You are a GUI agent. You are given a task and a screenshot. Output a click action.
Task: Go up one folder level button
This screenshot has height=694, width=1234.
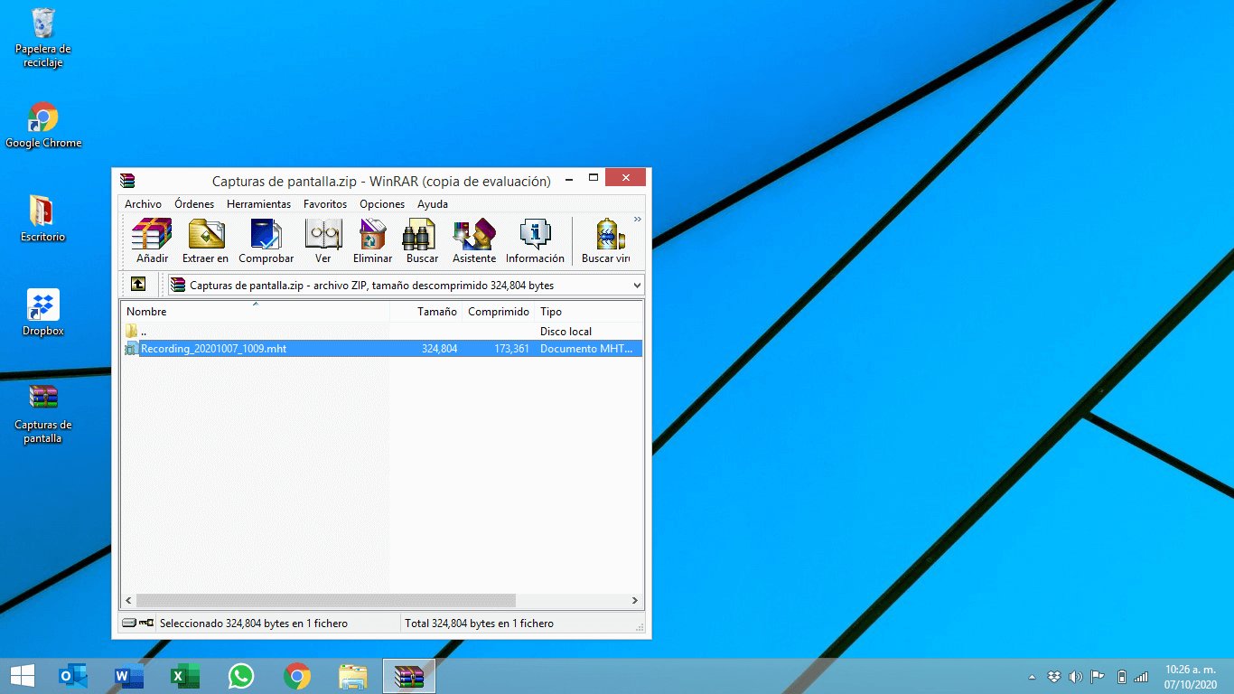(x=137, y=284)
